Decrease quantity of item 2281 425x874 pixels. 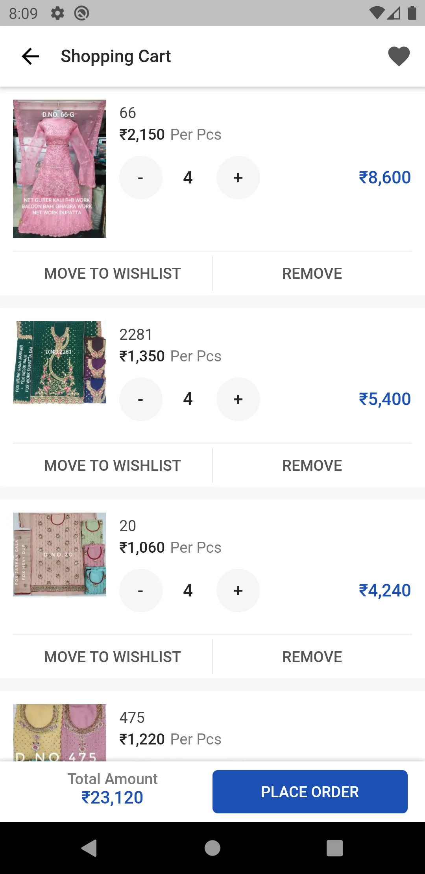coord(140,399)
